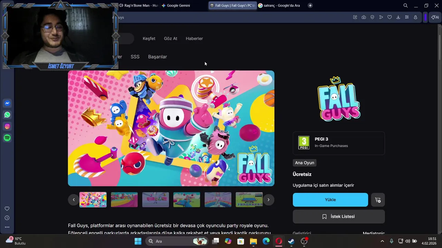Open Task View in the taskbar
This screenshot has width=442, height=248.
[x=215, y=241]
